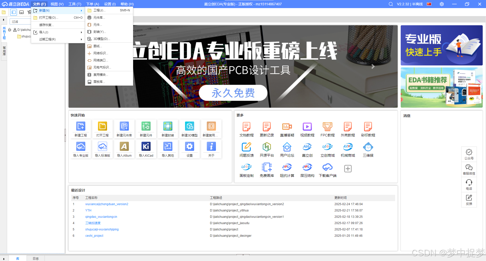The width and height of the screenshot is (486, 261).
Task: Open the 三维猴 icon
Action: click(368, 147)
